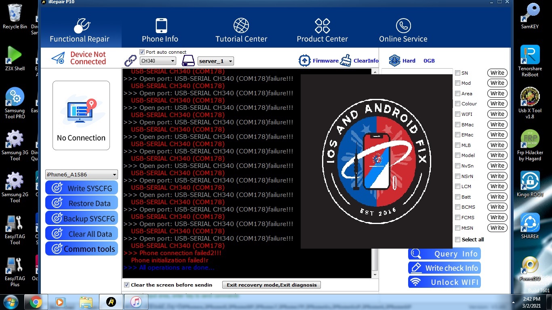This screenshot has height=310, width=552.
Task: Tick the Batt checkbox
Action: 458,197
